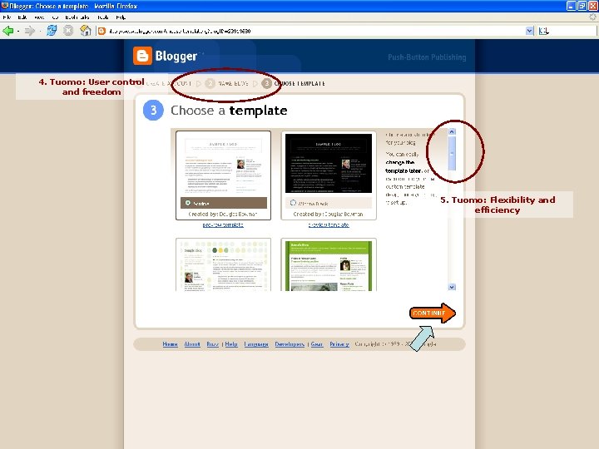
Task: Click the address bar URL field
Action: coord(315,32)
